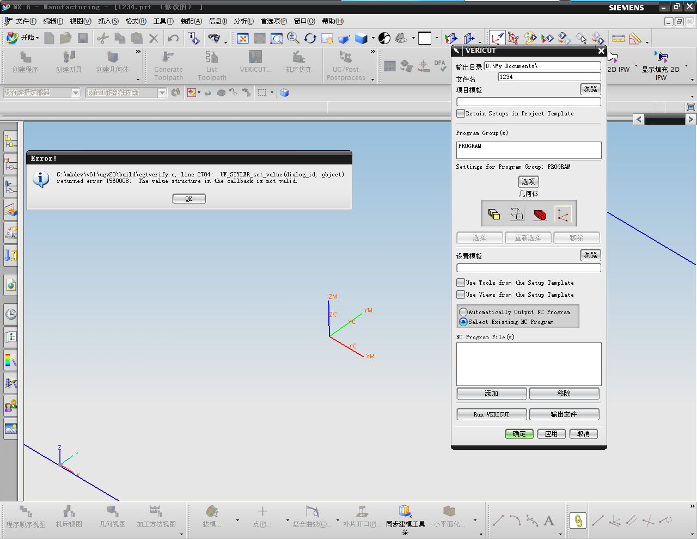This screenshot has width=697, height=539.
Task: Activate the Pan hand tool
Action: pyautogui.click(x=327, y=38)
